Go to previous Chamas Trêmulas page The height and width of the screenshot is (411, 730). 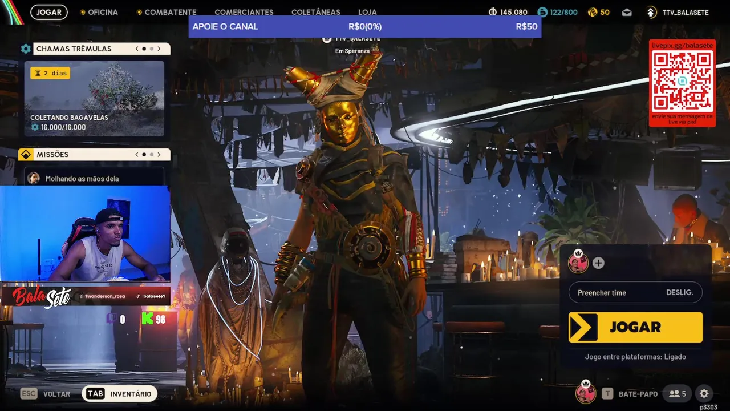pos(137,49)
